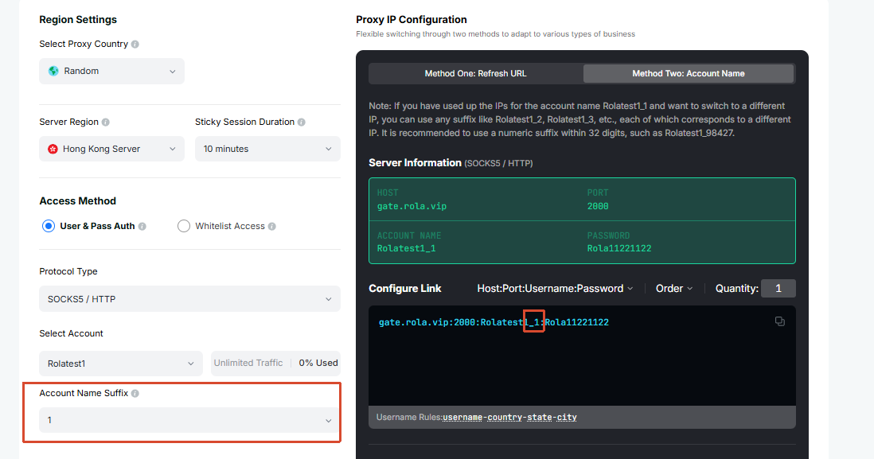Open the 10 minutes session duration dropdown
The width and height of the screenshot is (874, 459).
267,149
